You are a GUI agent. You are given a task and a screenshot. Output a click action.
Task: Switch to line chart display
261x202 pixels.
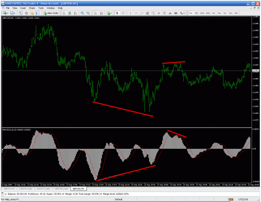[76, 13]
